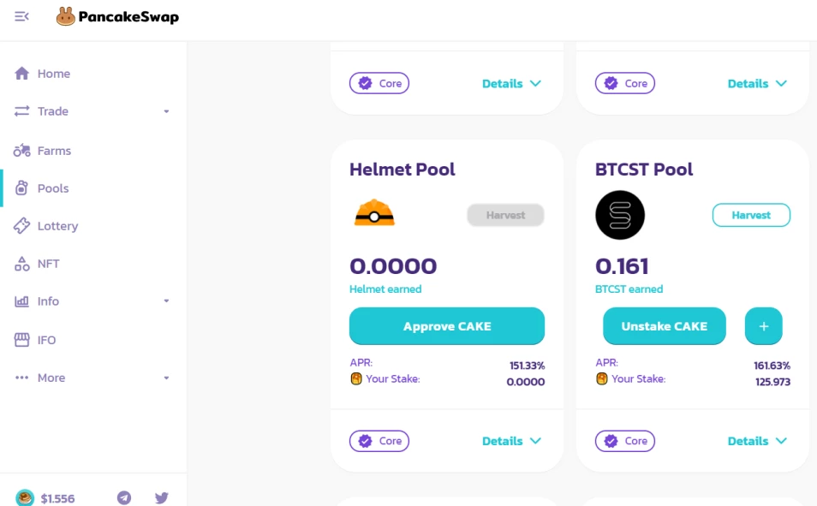Expand the Info submenu arrow
Screen dimensions: 817x506
click(x=166, y=301)
